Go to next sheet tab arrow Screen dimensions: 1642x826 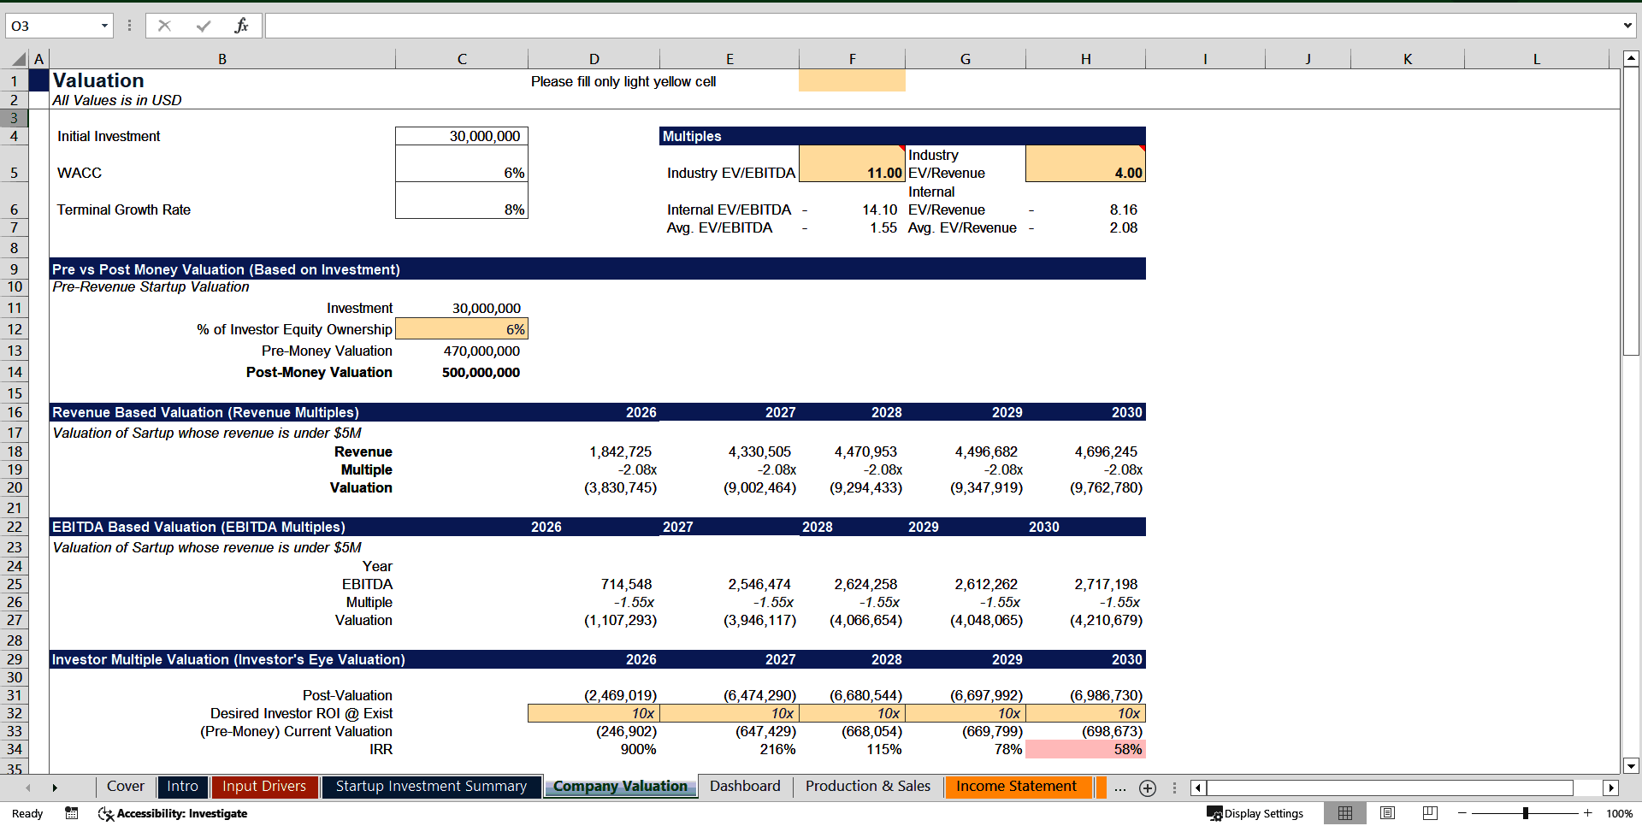click(x=55, y=788)
